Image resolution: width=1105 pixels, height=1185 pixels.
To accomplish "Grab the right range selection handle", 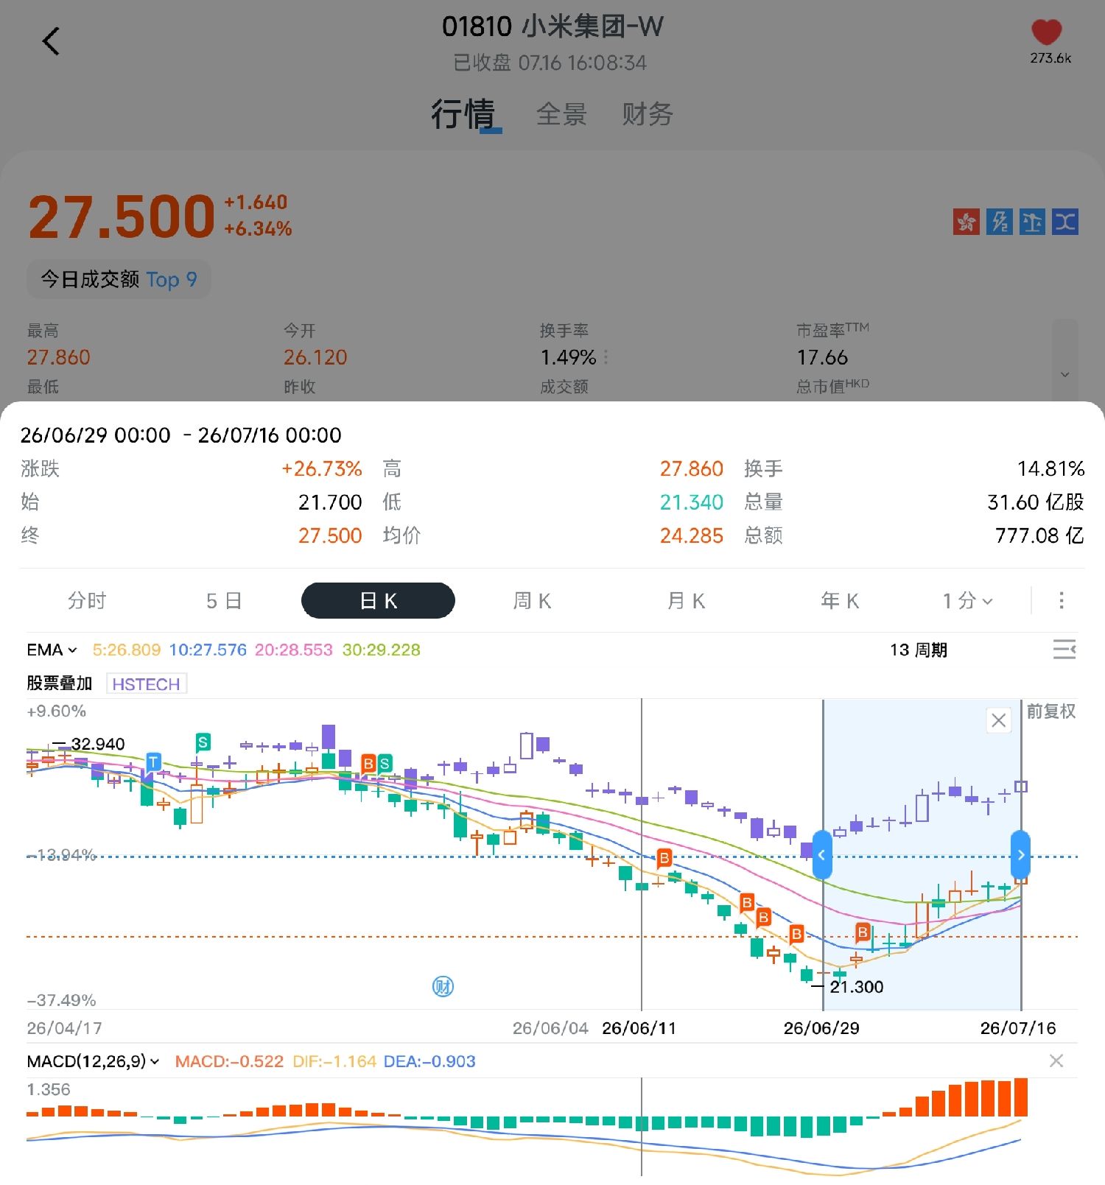I will pos(1020,854).
